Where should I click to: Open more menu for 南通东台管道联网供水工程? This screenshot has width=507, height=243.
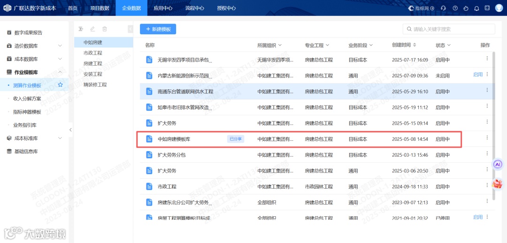(487, 90)
